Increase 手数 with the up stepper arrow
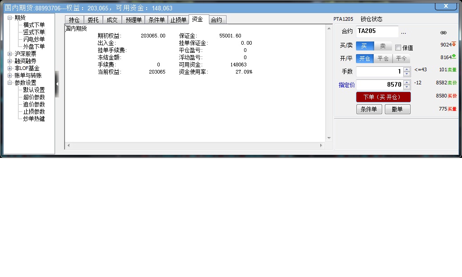This screenshot has width=462, height=277. pos(407,70)
